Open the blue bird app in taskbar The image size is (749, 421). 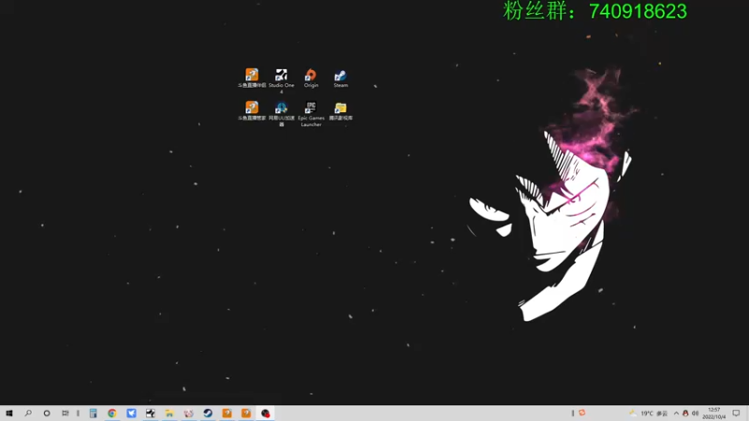click(131, 414)
